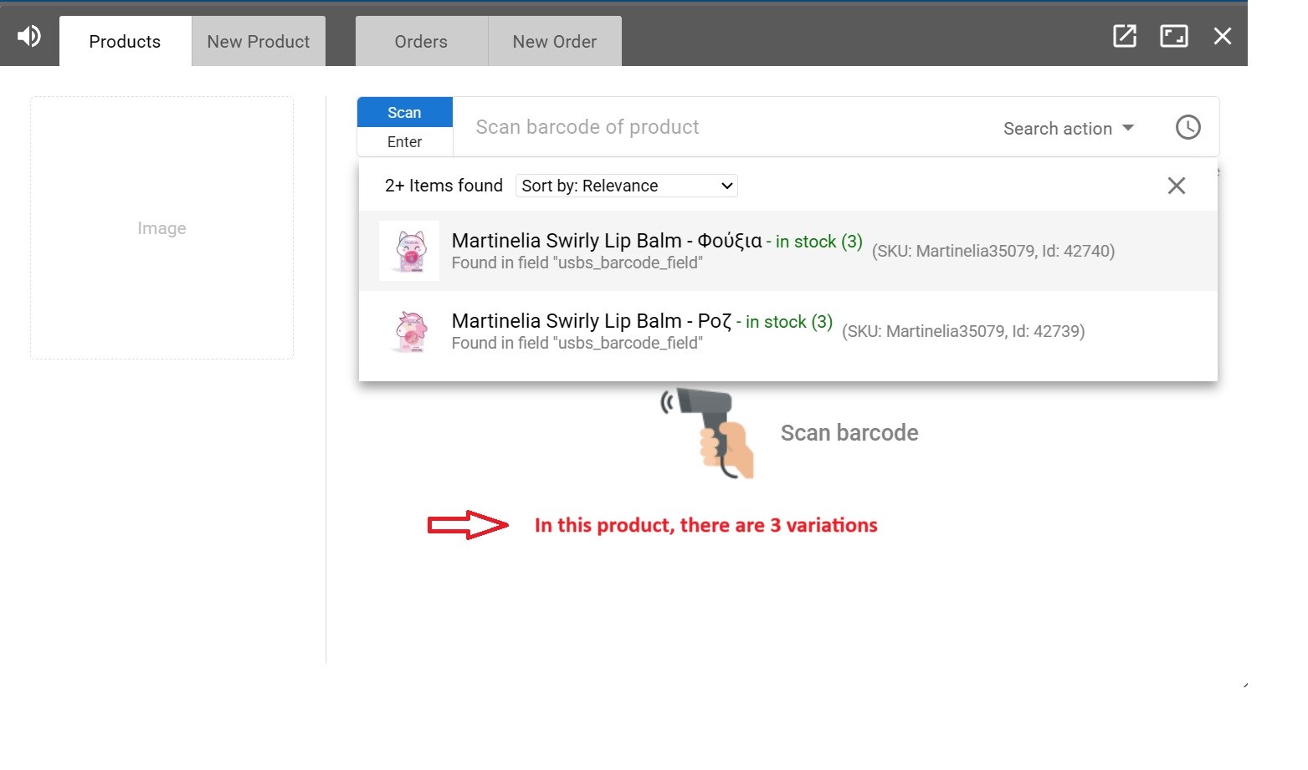Select Martinelia Swirly Lip Balm Ροζ result

(x=592, y=322)
